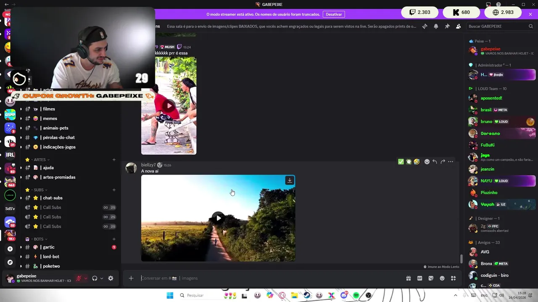
Task: Click the search magnifier in Buscar GABEPEIXE
Action: 531,26
